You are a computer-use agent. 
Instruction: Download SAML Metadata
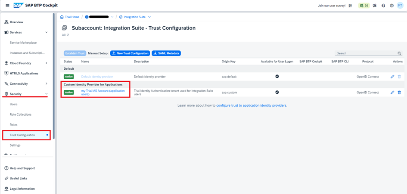coord(166,53)
